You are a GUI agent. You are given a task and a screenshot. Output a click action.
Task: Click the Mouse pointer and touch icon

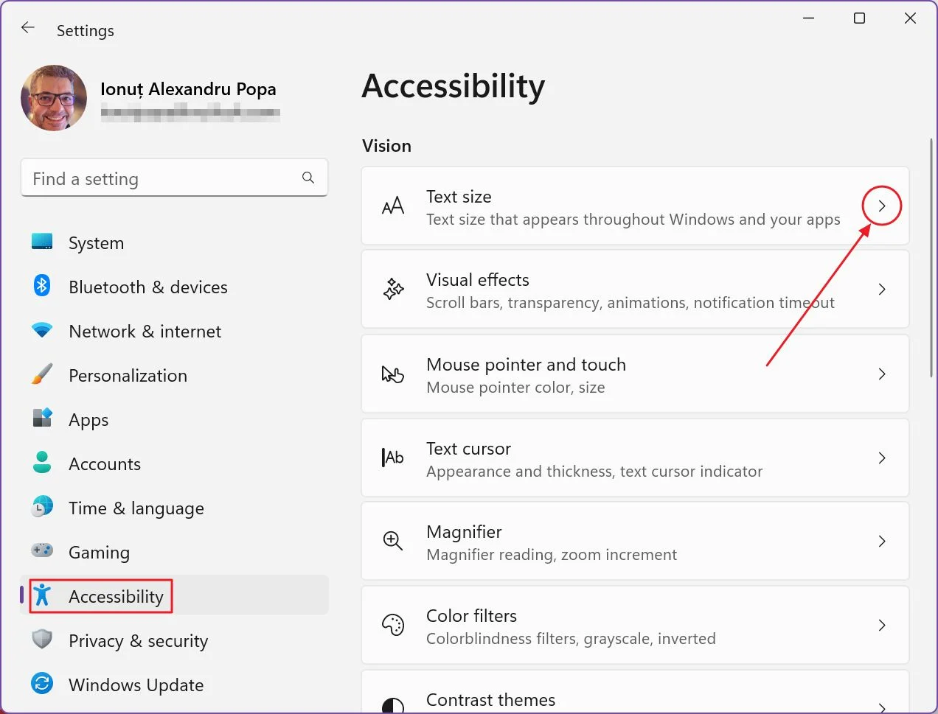[393, 374]
